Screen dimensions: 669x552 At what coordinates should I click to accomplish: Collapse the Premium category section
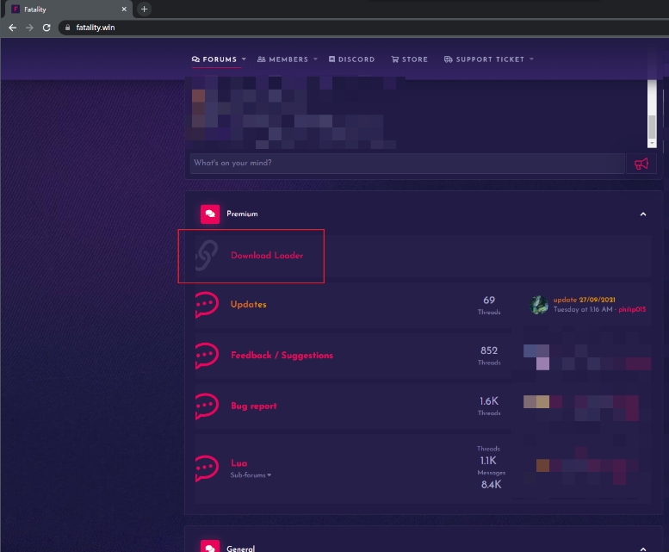tap(642, 214)
